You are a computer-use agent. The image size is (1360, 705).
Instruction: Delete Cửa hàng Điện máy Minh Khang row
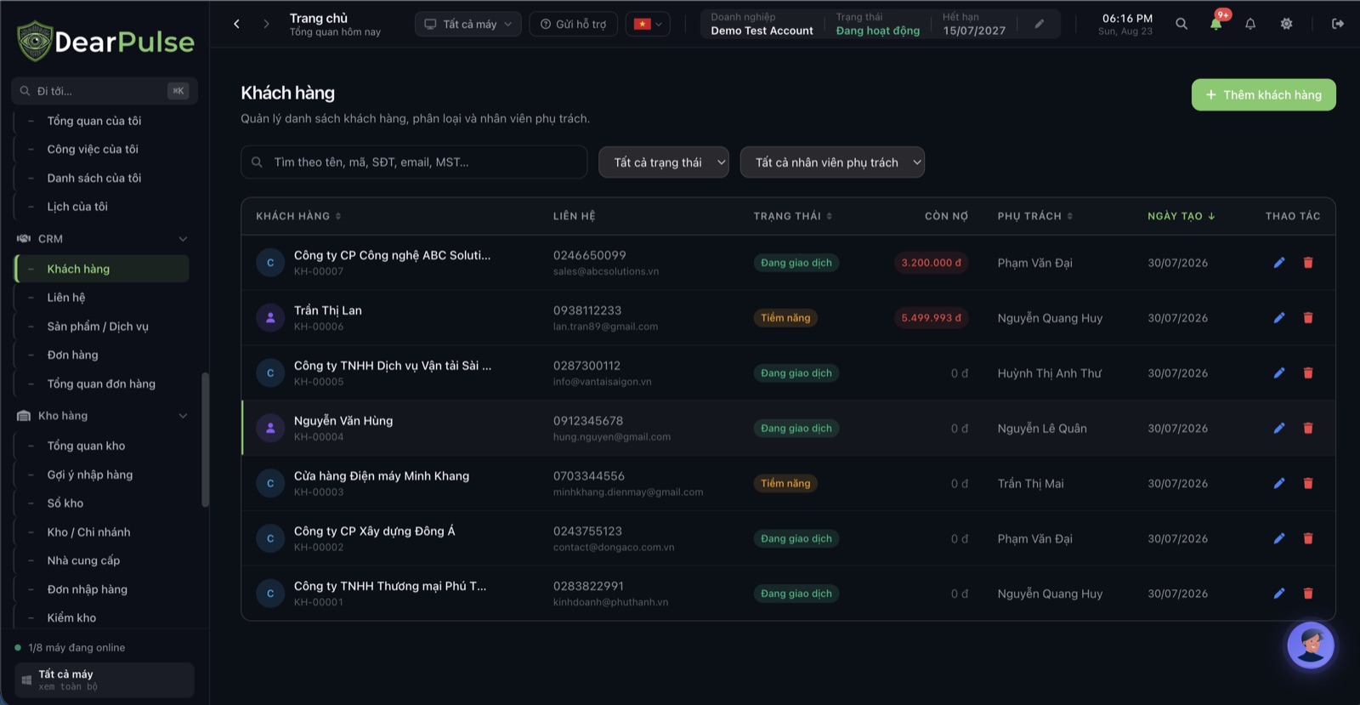pyautogui.click(x=1308, y=484)
